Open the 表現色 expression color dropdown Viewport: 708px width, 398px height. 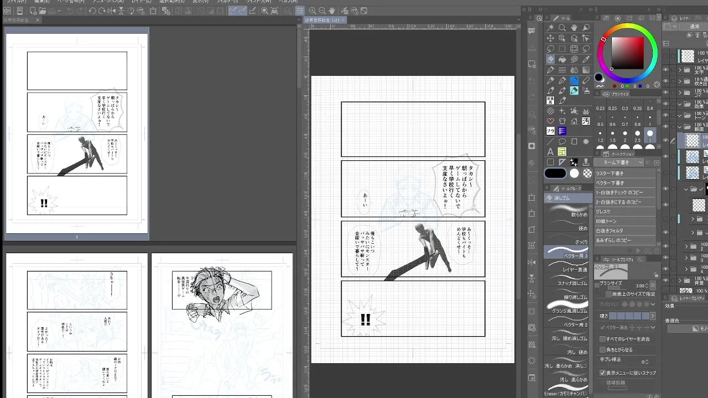coord(688,329)
